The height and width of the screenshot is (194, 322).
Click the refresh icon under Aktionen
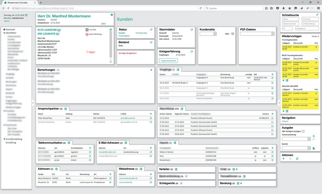(x=297, y=158)
